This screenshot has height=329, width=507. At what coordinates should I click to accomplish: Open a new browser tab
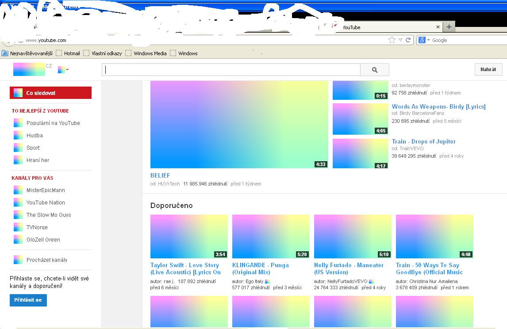point(449,27)
